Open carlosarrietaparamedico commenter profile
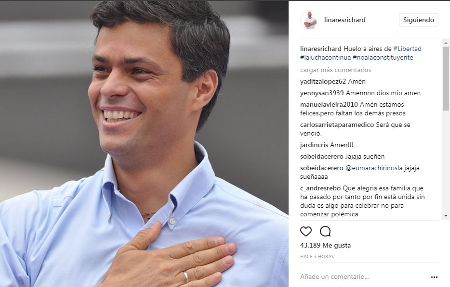 point(337,125)
